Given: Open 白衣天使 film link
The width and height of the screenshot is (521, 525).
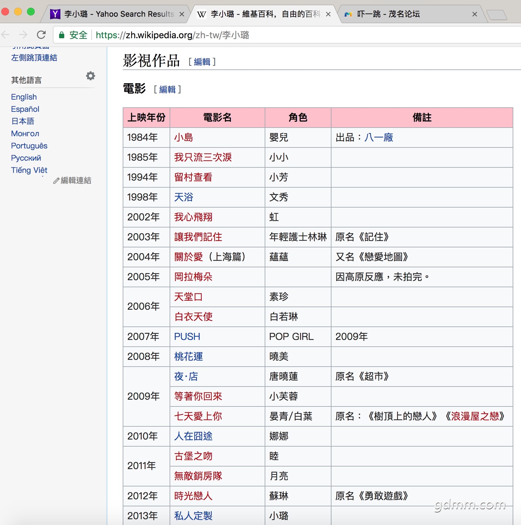Looking at the screenshot, I should click(x=193, y=317).
